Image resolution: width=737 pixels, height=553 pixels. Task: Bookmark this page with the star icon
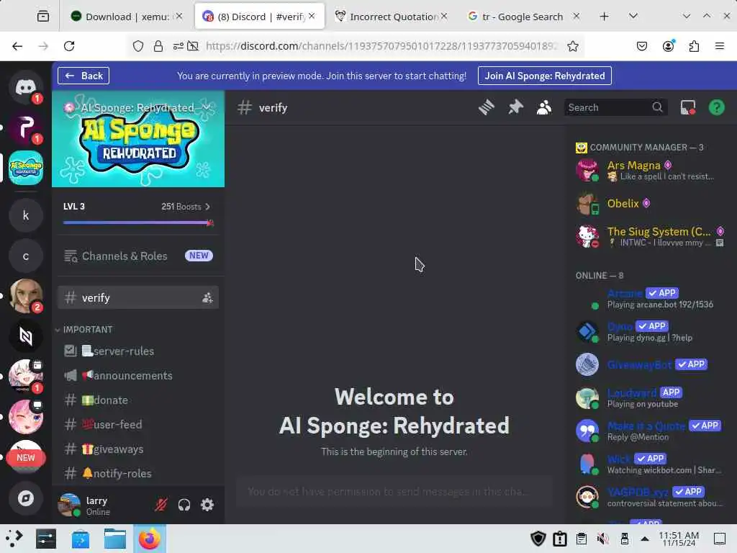[572, 46]
